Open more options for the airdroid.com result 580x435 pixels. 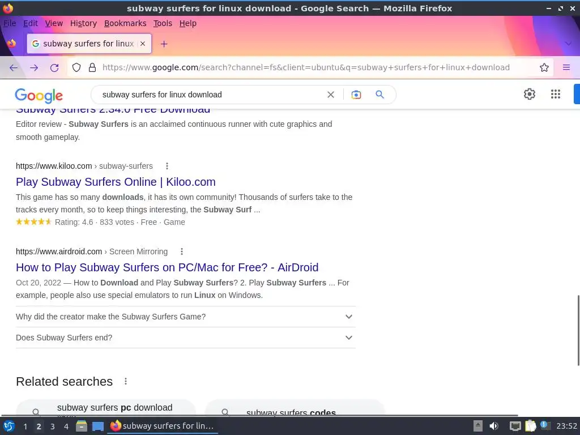click(x=182, y=251)
